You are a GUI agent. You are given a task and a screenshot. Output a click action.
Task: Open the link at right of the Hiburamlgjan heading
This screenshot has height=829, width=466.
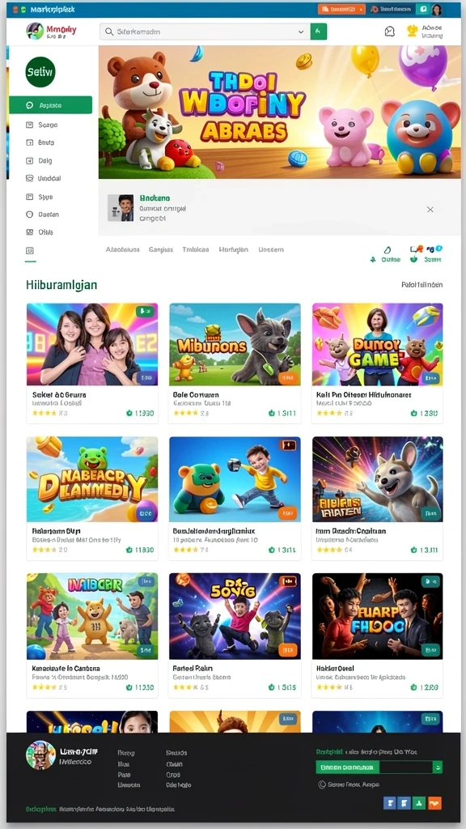422,285
